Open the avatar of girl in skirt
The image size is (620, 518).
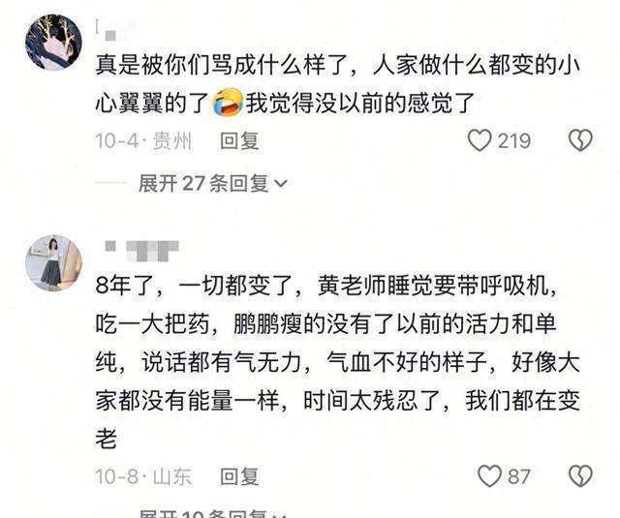tap(53, 262)
